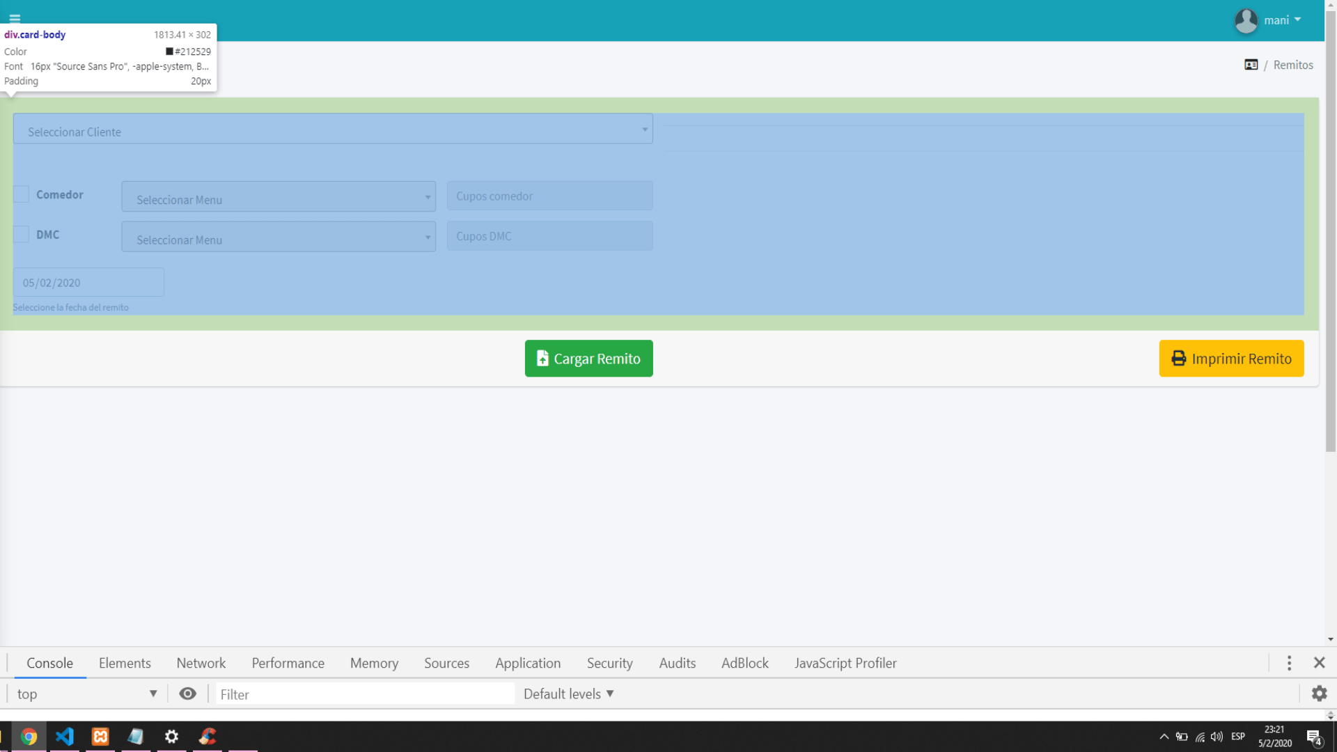Click the Cargar Remito button

point(588,358)
